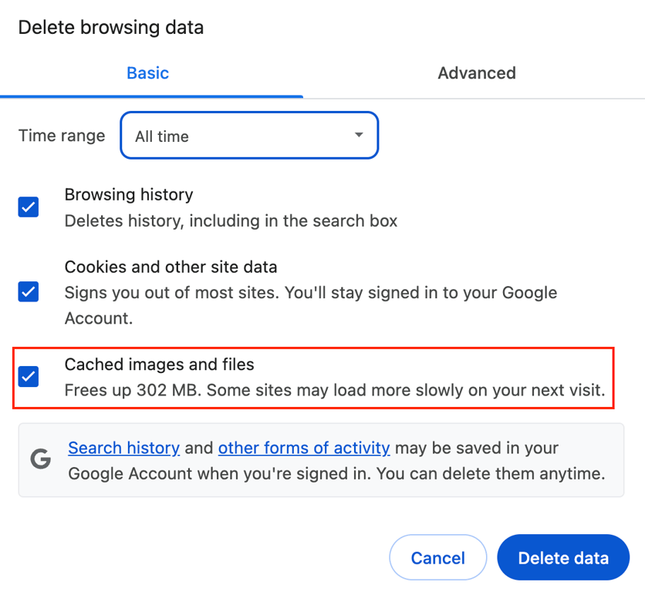Disable Cookies and other site data
645x592 pixels.
coord(28,291)
